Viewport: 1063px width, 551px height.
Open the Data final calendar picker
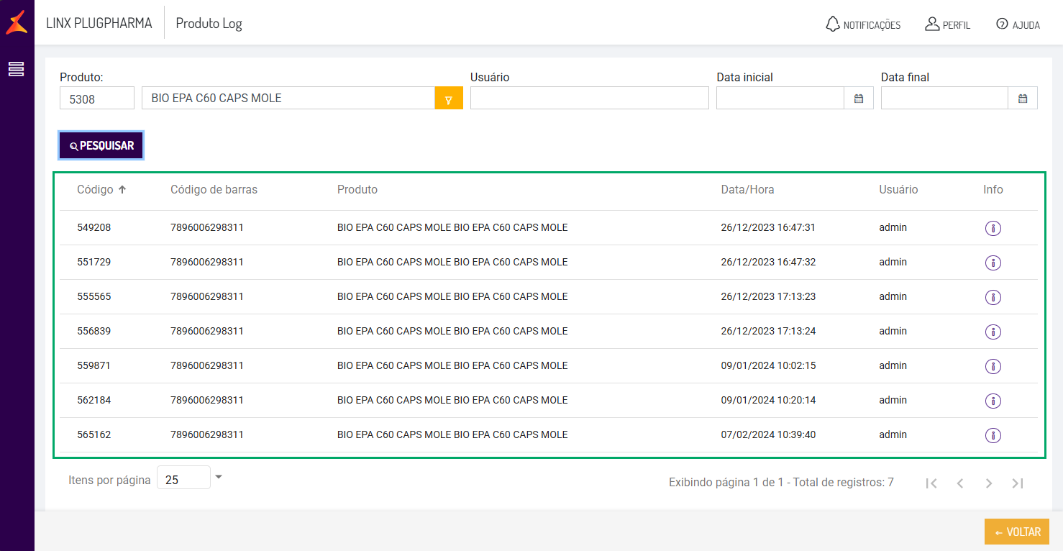(x=1023, y=99)
